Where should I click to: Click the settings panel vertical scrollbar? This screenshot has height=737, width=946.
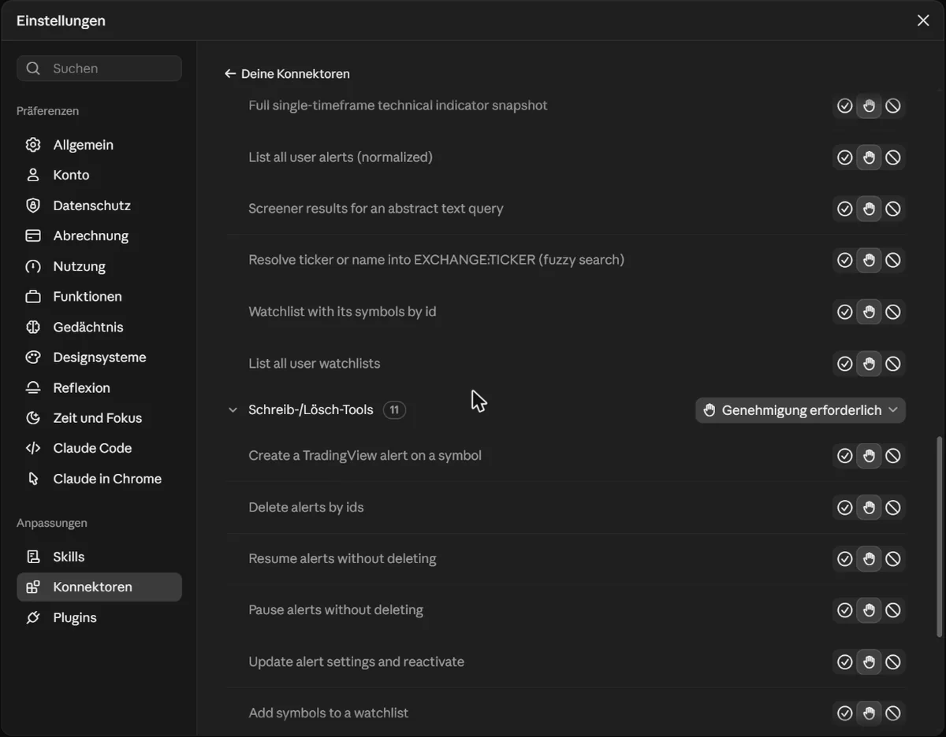pyautogui.click(x=939, y=536)
